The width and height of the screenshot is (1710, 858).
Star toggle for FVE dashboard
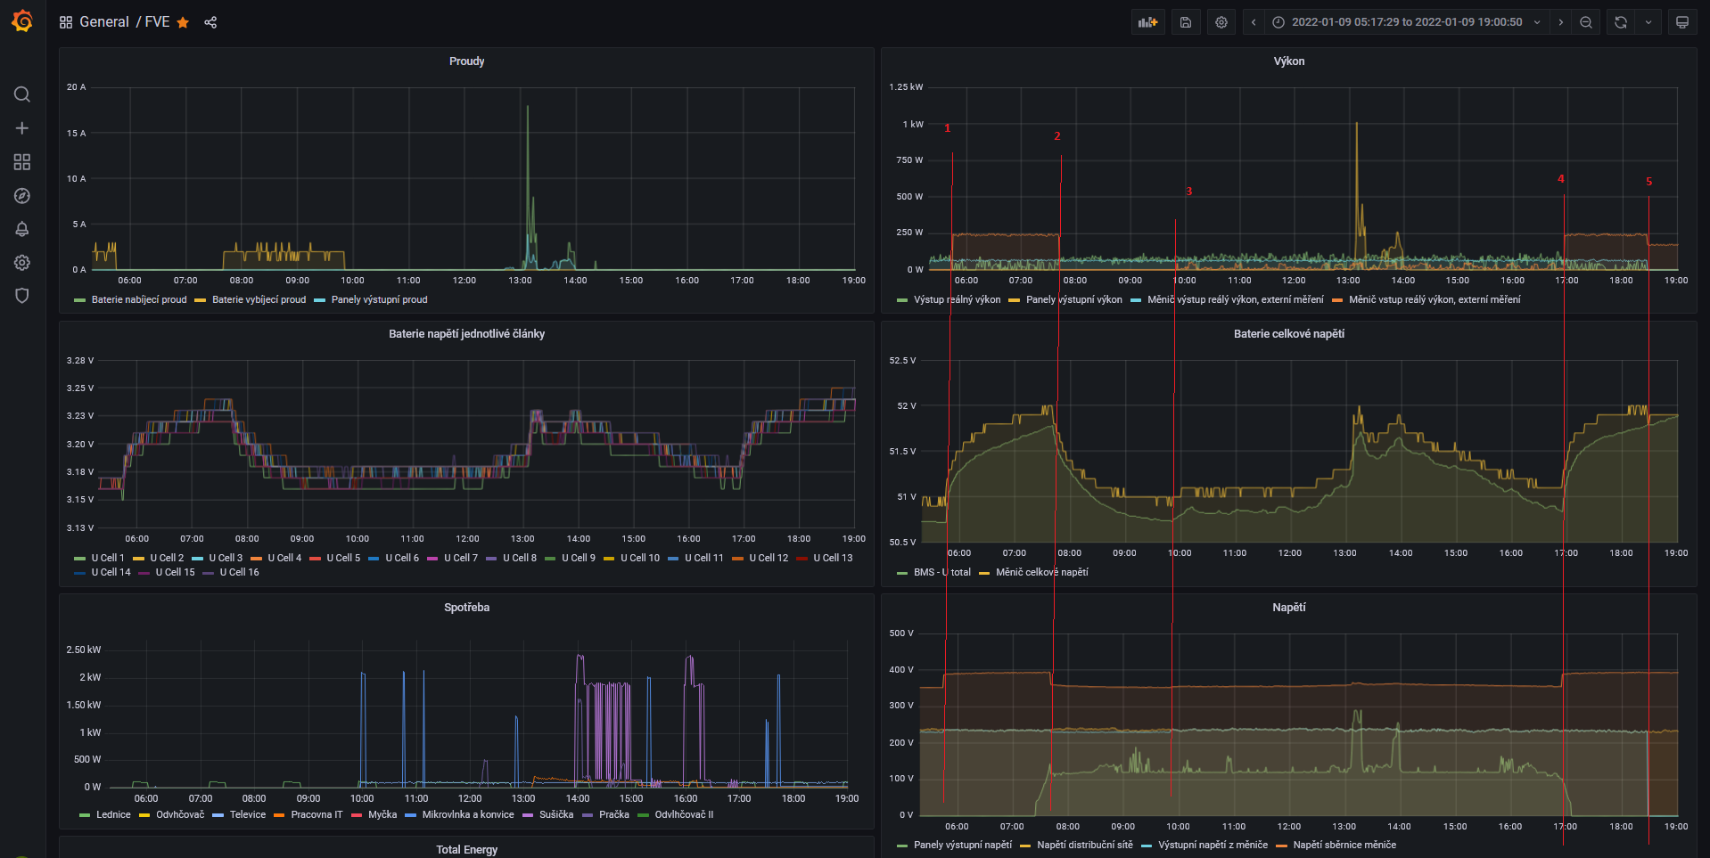pos(183,22)
